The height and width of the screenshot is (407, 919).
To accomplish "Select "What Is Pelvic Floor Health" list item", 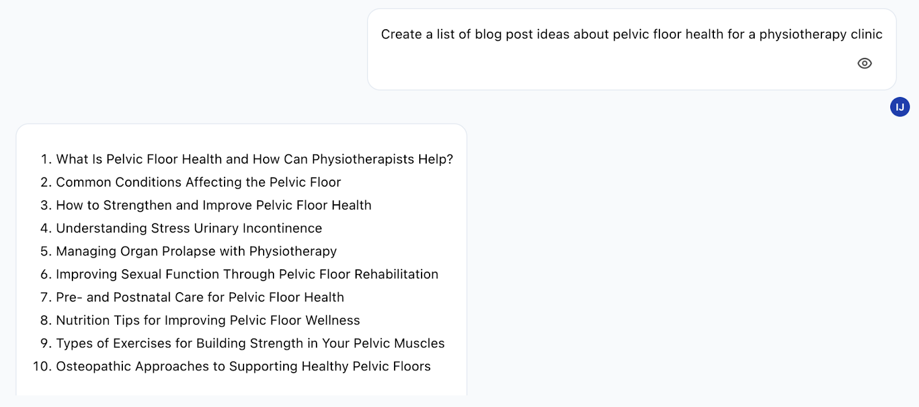I will (x=254, y=159).
